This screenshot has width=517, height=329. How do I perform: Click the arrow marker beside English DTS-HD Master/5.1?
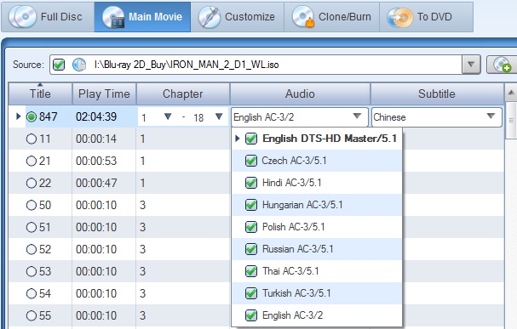238,139
